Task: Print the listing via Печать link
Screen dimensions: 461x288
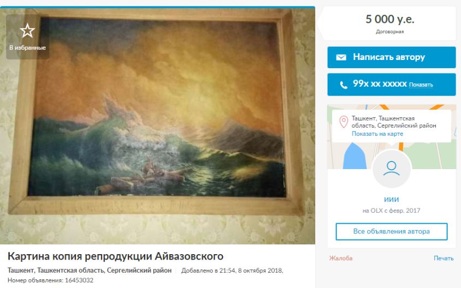Action: pos(444,259)
